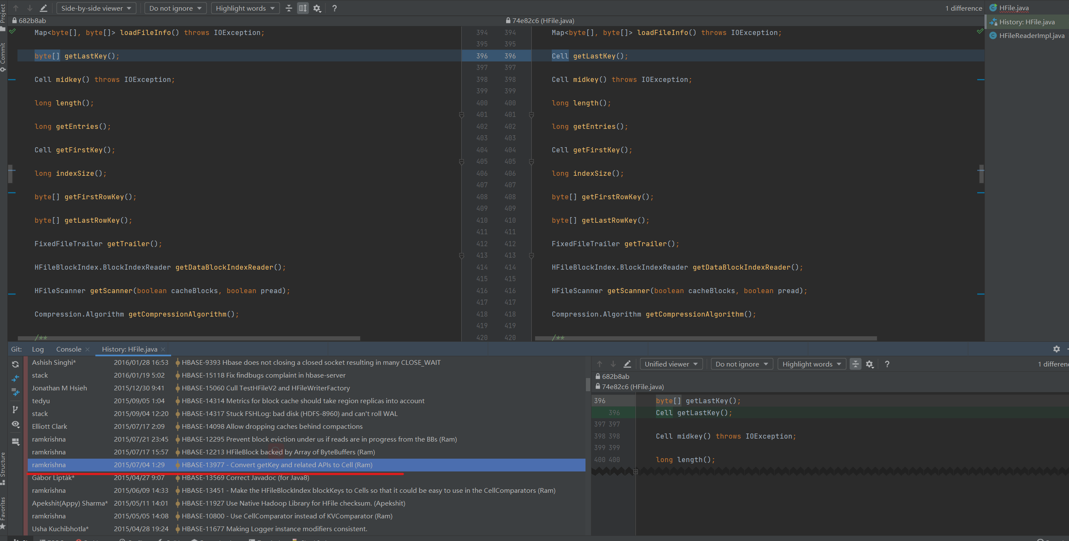The image size is (1069, 541).
Task: Select HBASE-15118 Fix findbugs complaint commit
Action: (x=263, y=375)
